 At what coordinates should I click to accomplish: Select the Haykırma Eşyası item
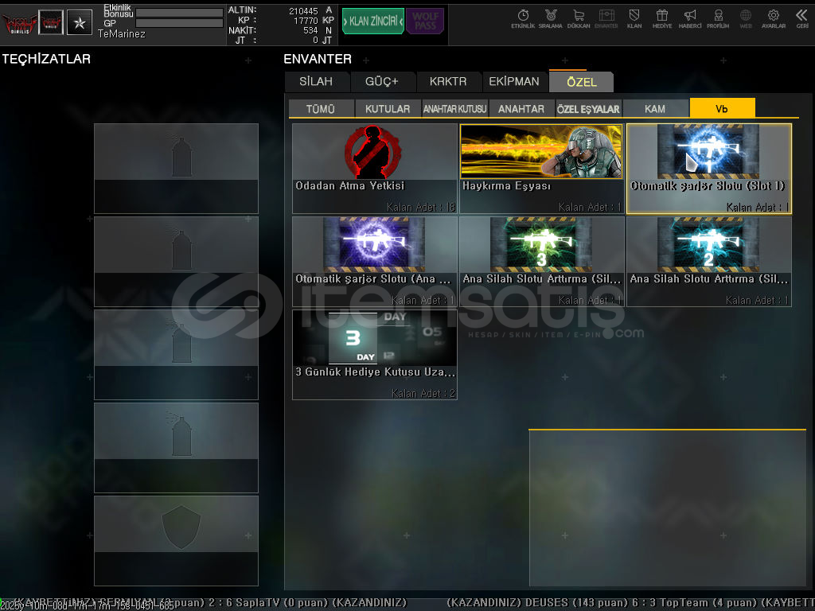tap(541, 169)
